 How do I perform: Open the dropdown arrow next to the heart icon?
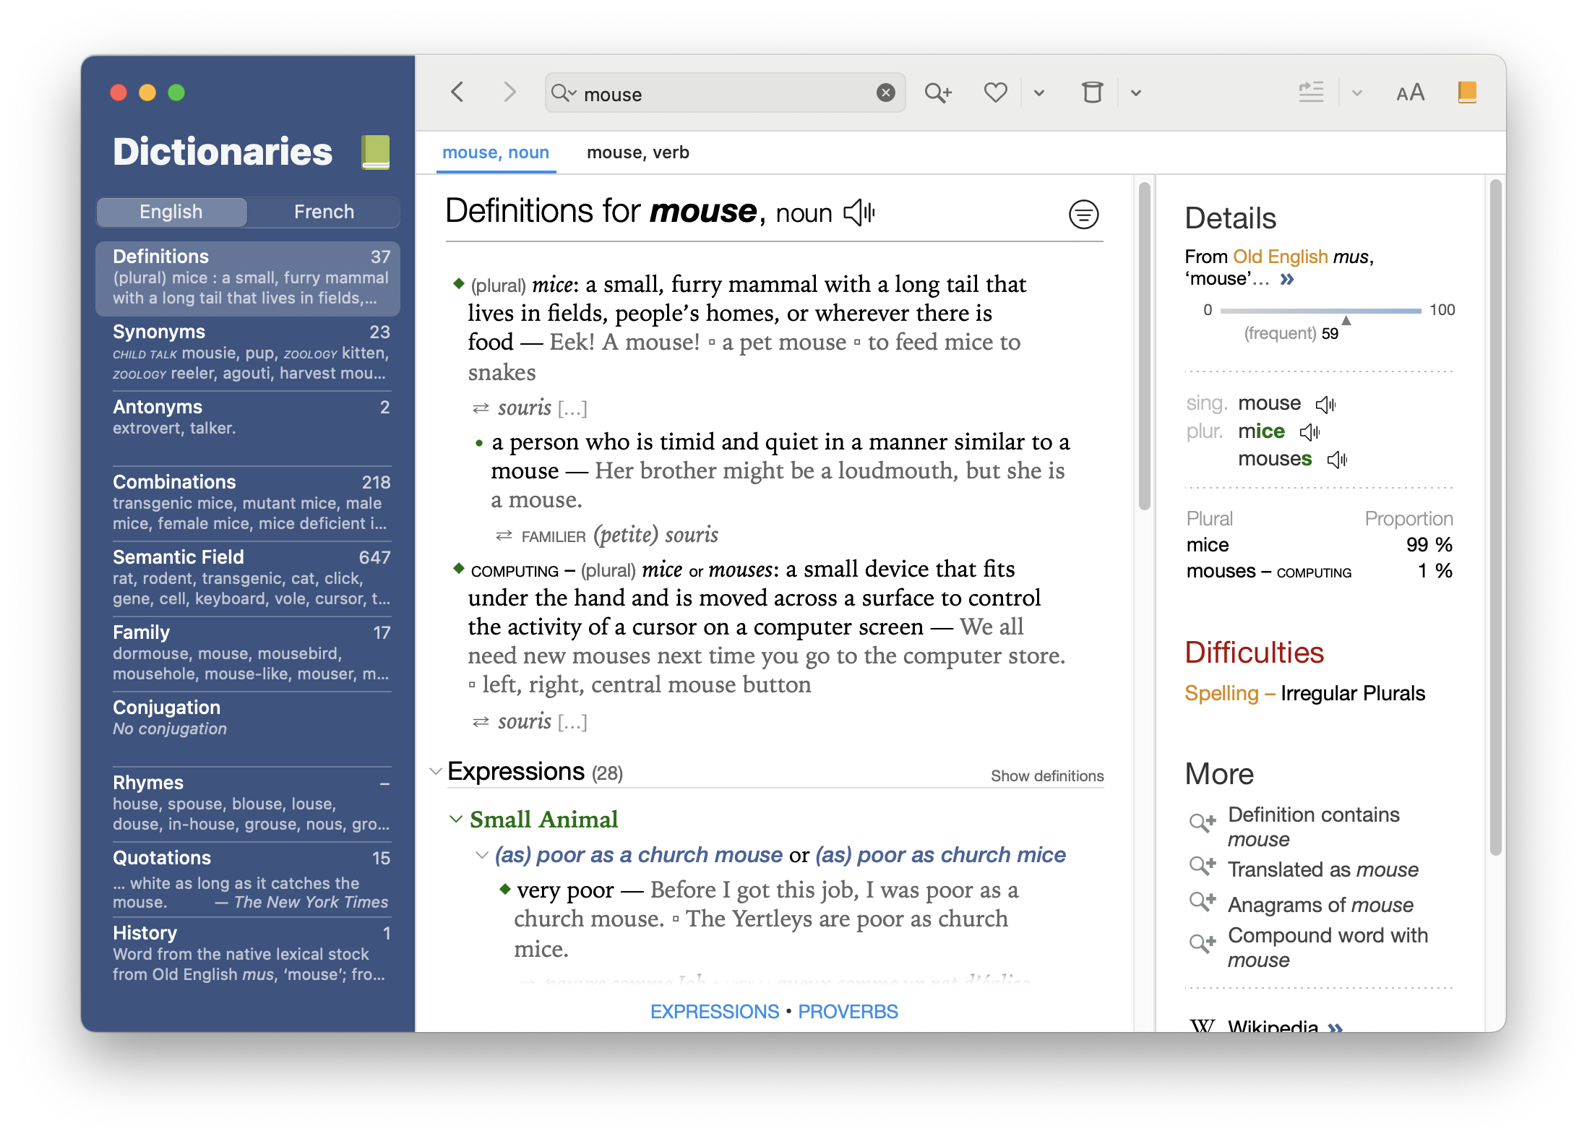pyautogui.click(x=1039, y=93)
